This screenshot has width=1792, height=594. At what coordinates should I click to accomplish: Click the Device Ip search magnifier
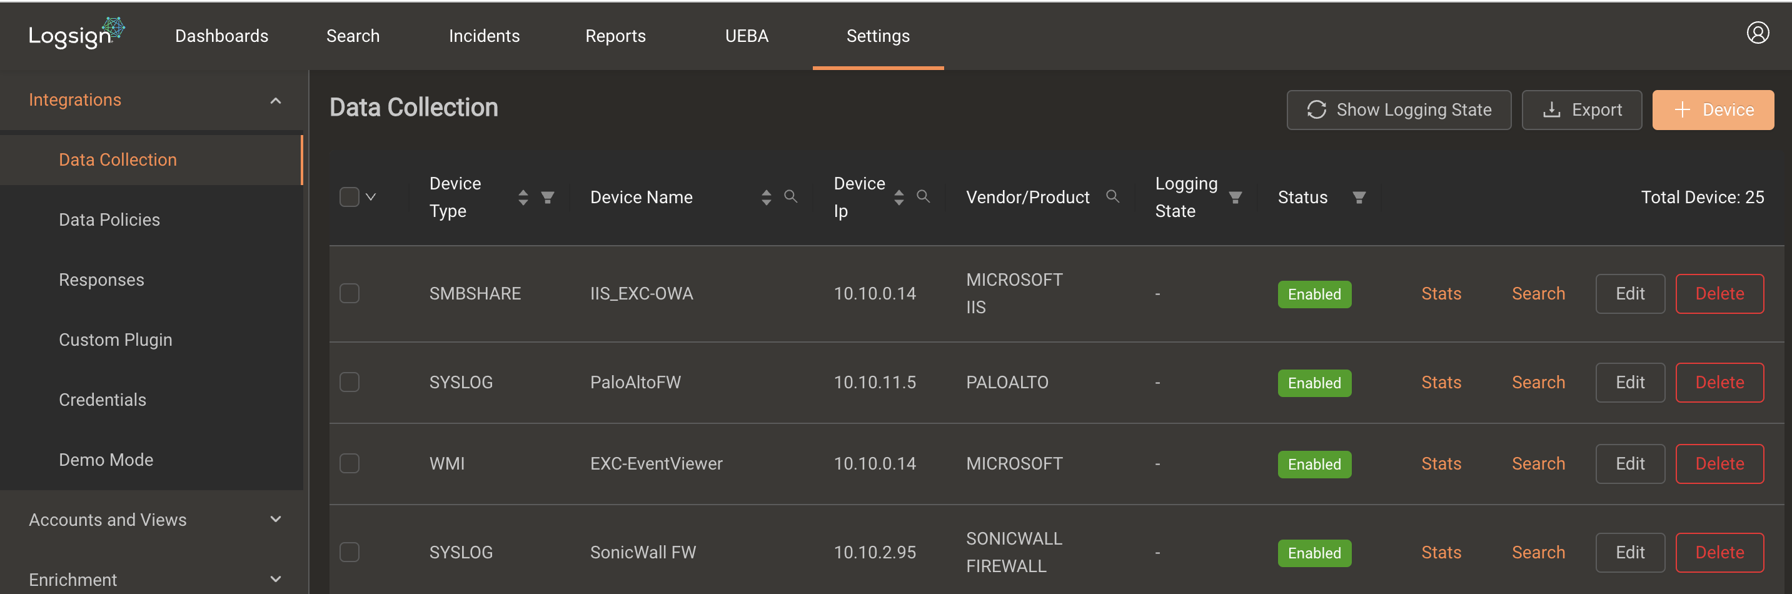[923, 197]
